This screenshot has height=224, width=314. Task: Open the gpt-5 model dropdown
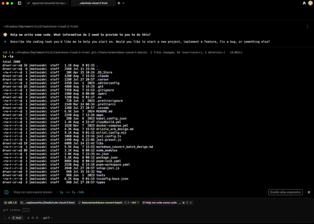(x=48, y=218)
